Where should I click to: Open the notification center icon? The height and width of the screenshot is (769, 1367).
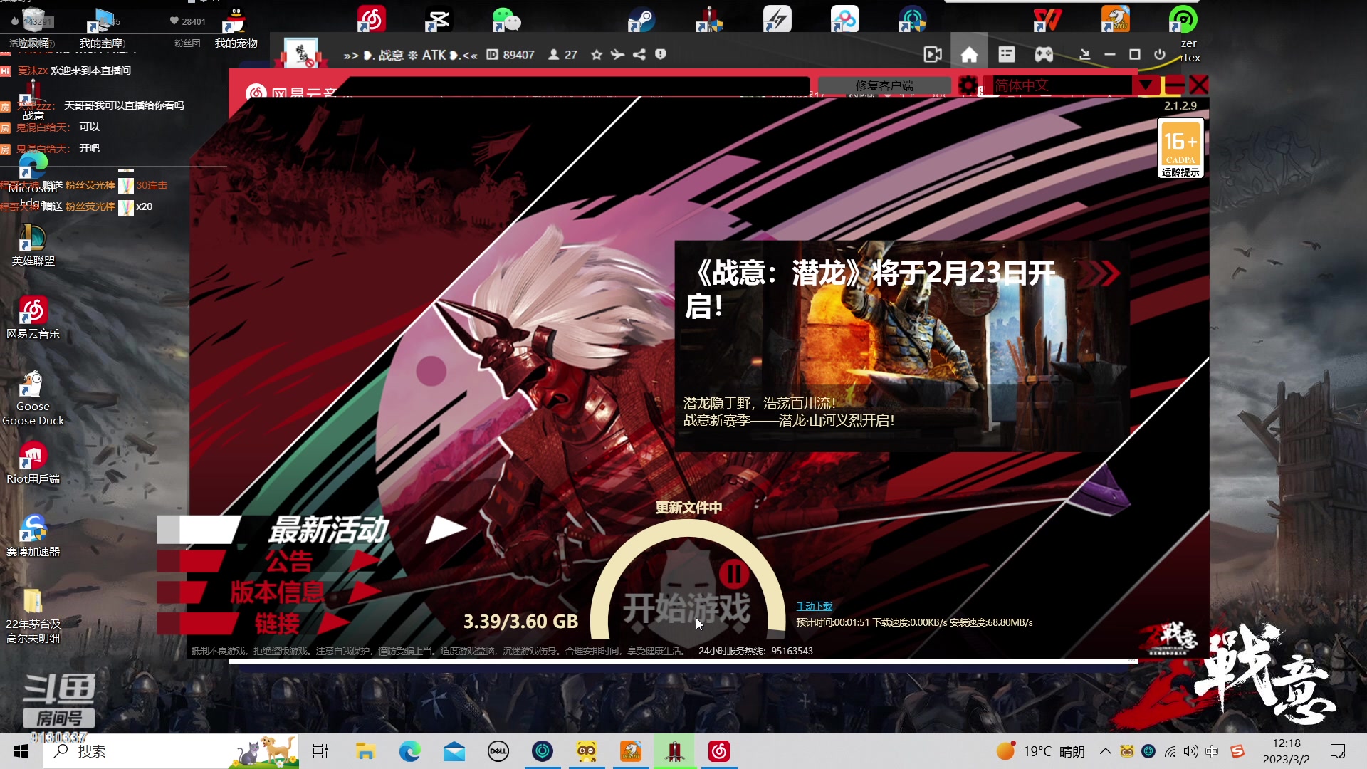pos(1338,751)
